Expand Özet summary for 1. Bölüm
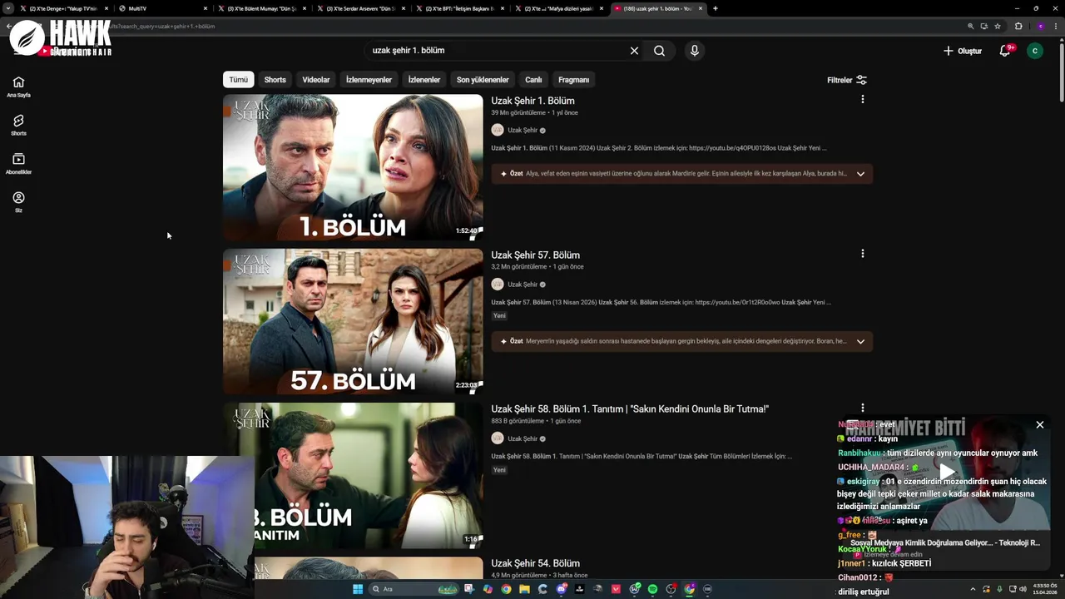 (860, 174)
